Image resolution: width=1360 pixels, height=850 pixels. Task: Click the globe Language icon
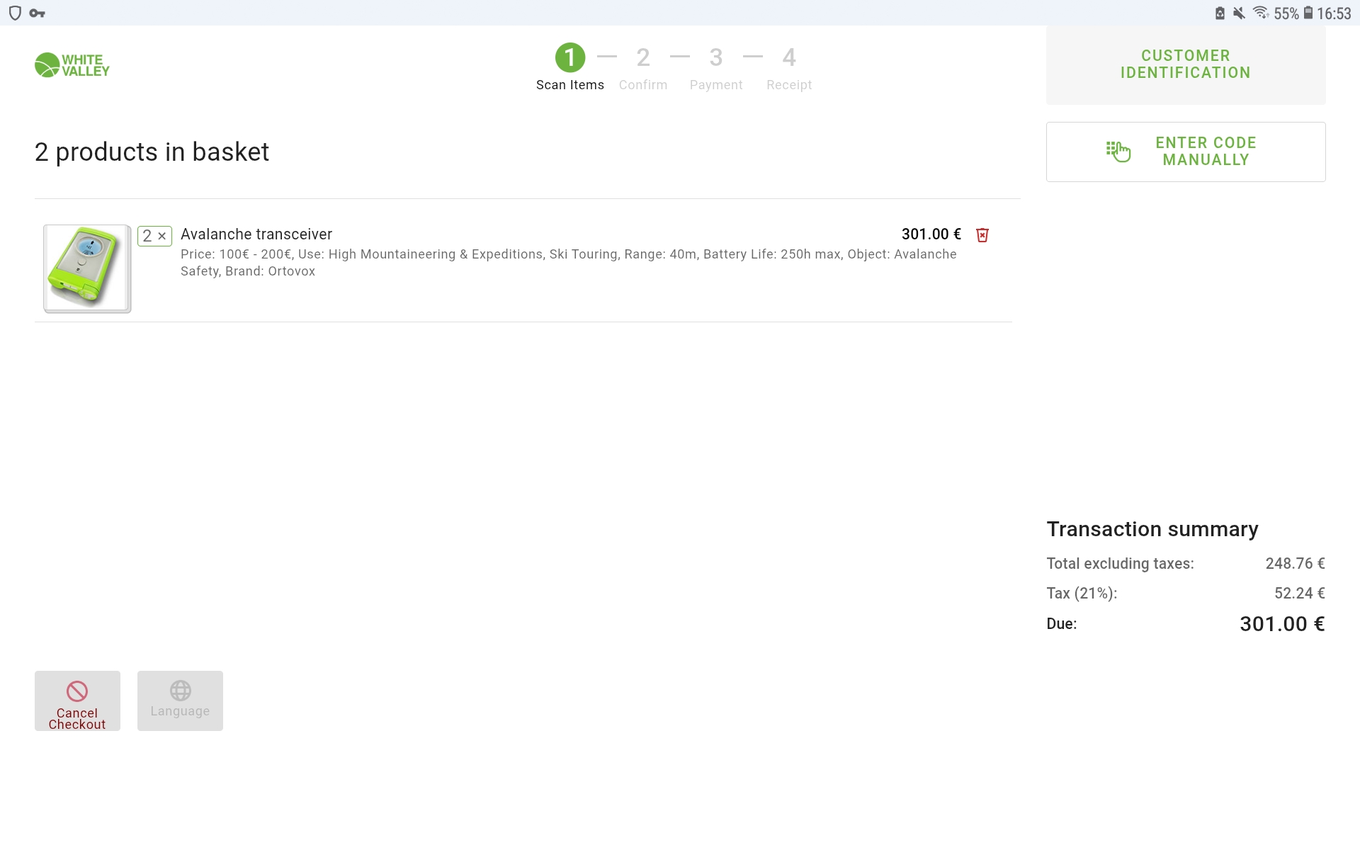click(x=180, y=690)
